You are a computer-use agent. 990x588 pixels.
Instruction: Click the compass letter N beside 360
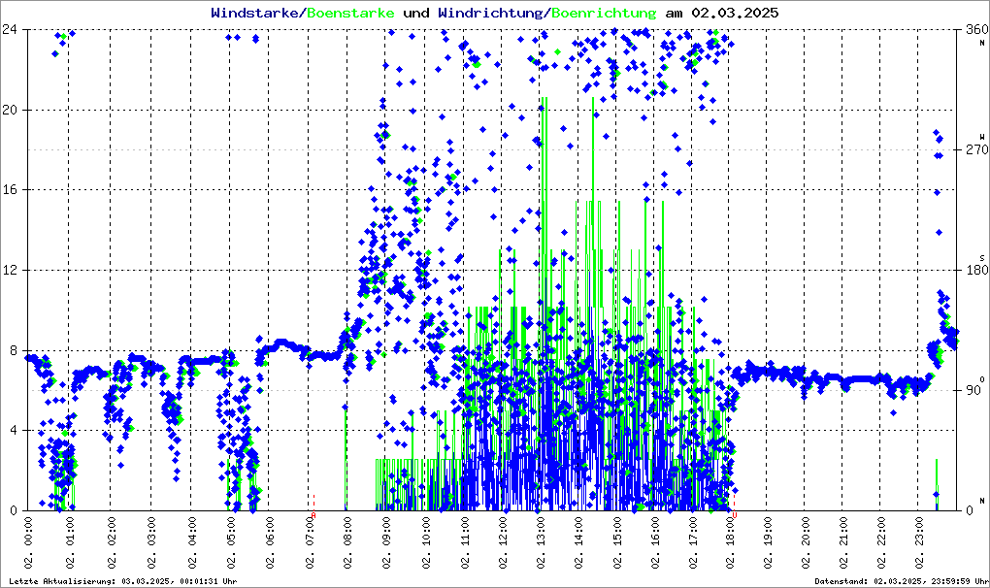(982, 43)
